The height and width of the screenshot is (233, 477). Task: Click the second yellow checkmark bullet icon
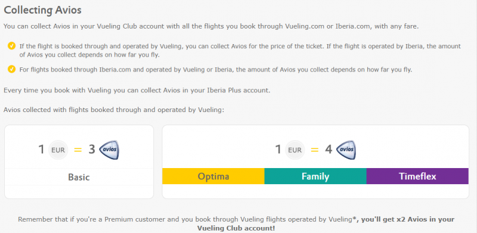[x=11, y=69]
